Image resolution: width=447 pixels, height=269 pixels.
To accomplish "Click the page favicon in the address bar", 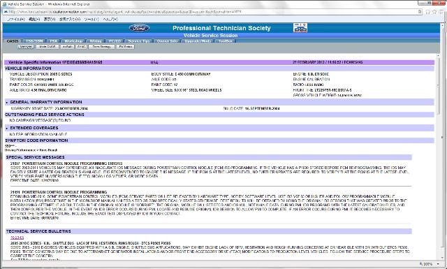I will coord(6,12).
